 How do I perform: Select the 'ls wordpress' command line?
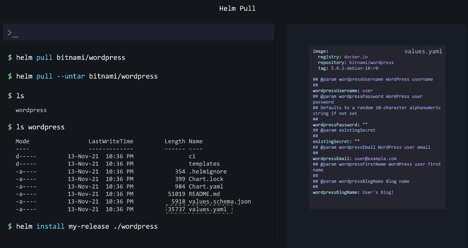tap(36, 127)
